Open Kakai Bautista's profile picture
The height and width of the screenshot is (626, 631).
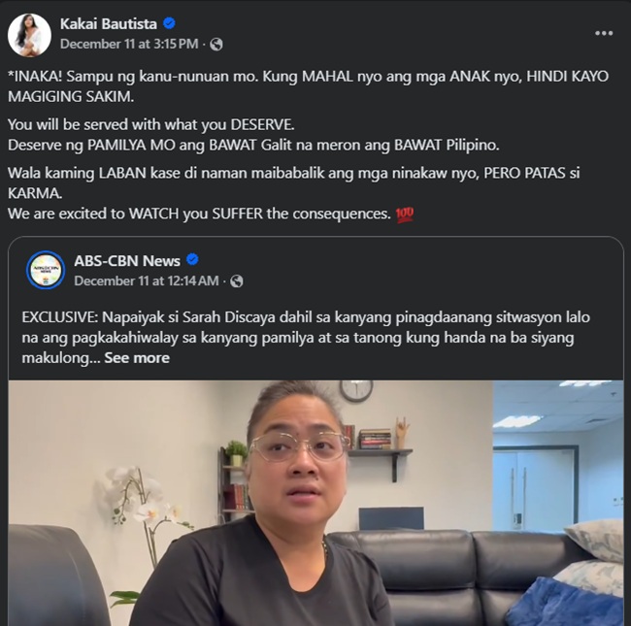pos(29,35)
